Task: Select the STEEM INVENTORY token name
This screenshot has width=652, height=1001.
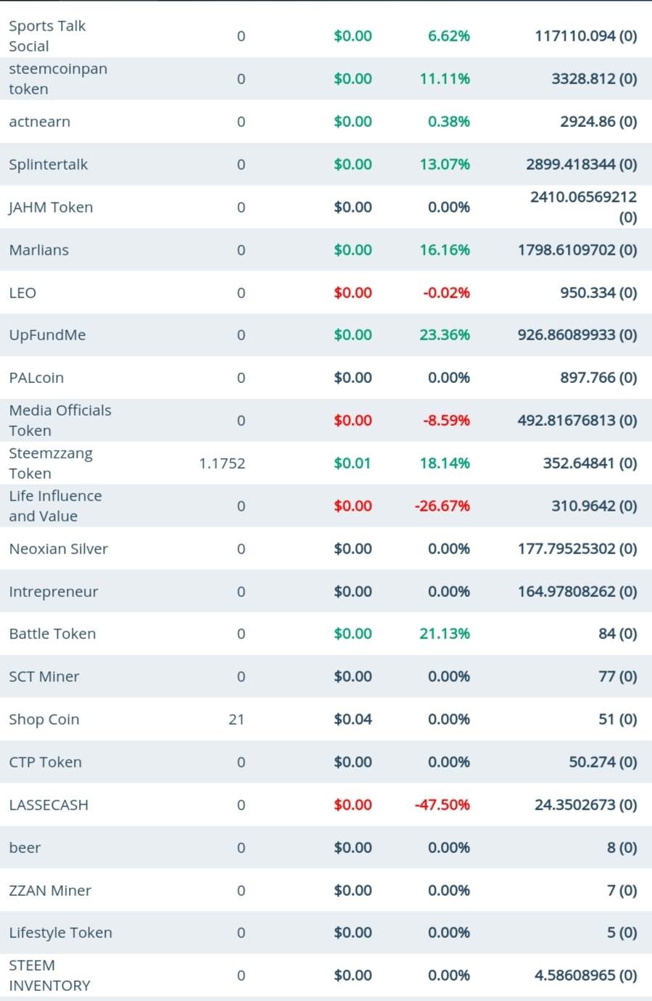Action: coord(49,975)
